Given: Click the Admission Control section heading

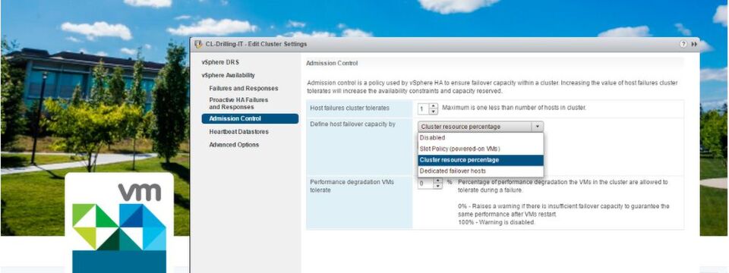Looking at the screenshot, I should [332, 63].
